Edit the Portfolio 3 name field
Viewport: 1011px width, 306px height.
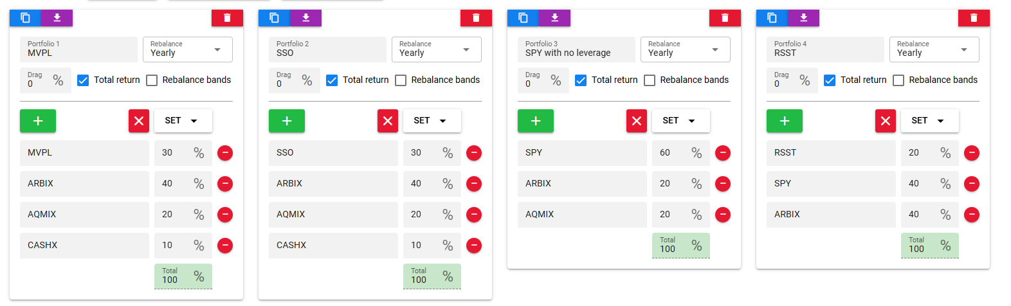(576, 50)
